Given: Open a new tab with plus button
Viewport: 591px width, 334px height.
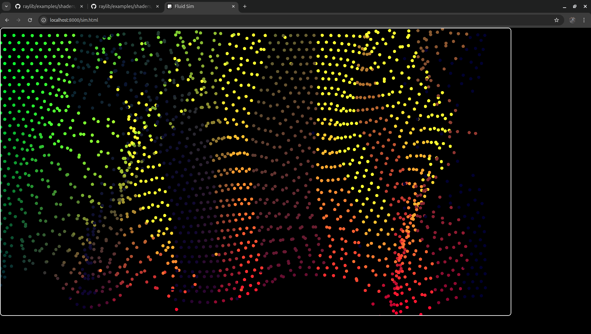Looking at the screenshot, I should 245,6.
